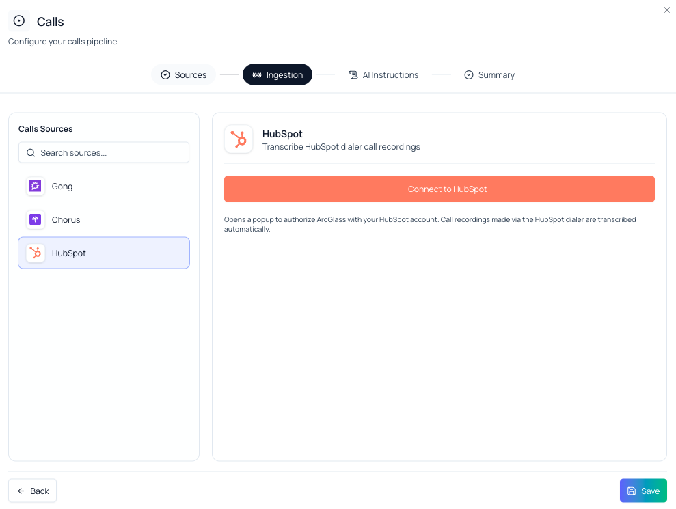
Task: Click the 'Opens a popup to authorize' description
Action: [x=430, y=224]
